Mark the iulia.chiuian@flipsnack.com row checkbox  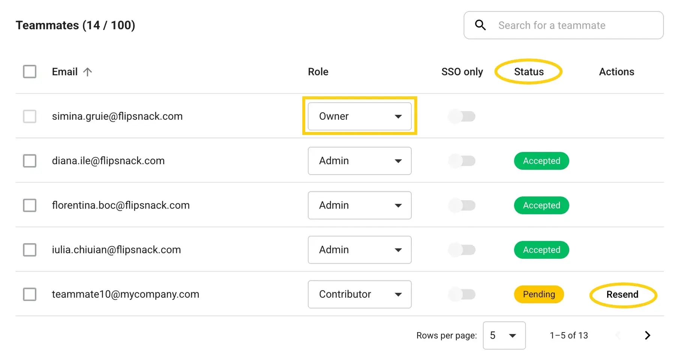coord(30,250)
